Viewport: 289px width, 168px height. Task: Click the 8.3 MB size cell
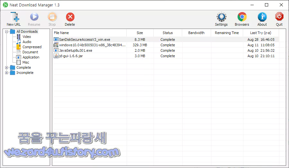(140, 40)
